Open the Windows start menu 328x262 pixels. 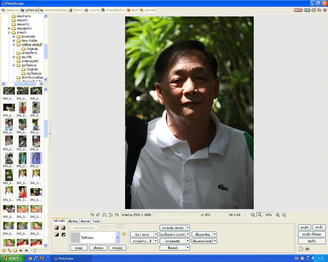12,258
